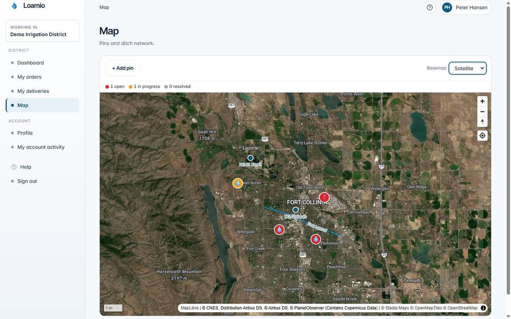Select the HG-01 North headgate marker
Viewport: 511px width, 319px height.
click(x=250, y=158)
